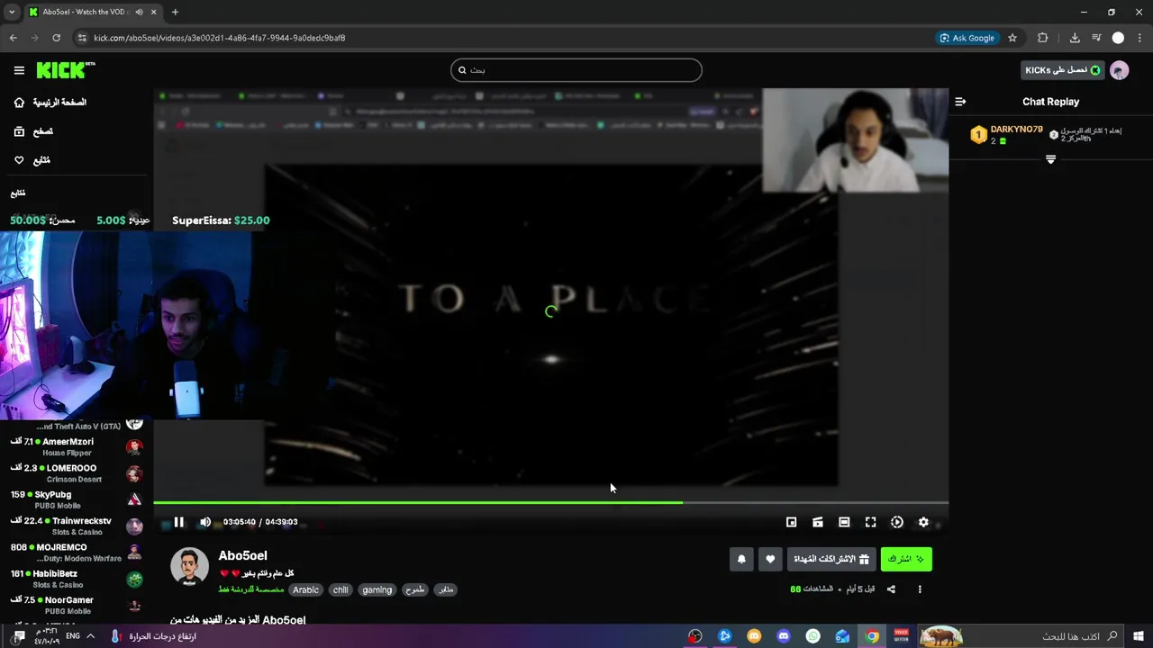Select the chill tag
The width and height of the screenshot is (1153, 648).
pos(340,589)
